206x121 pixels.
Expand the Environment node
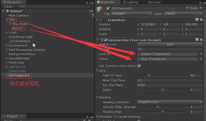coord(7,45)
